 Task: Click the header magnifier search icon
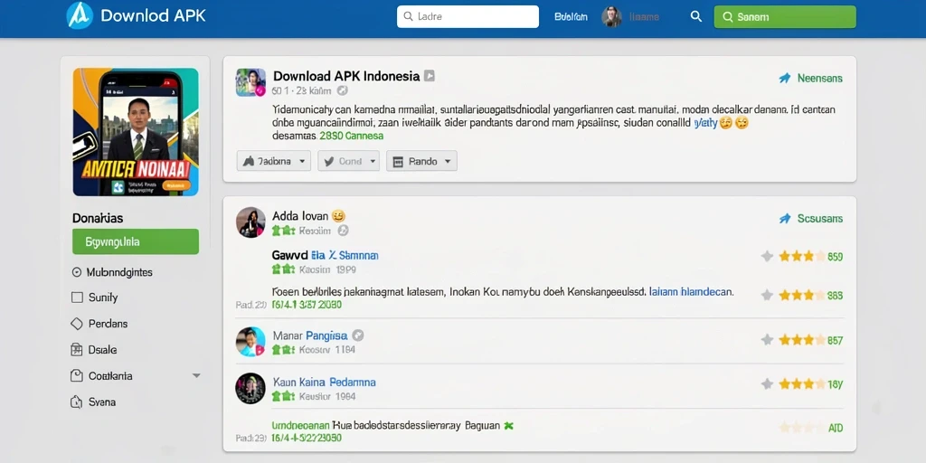[x=696, y=17]
